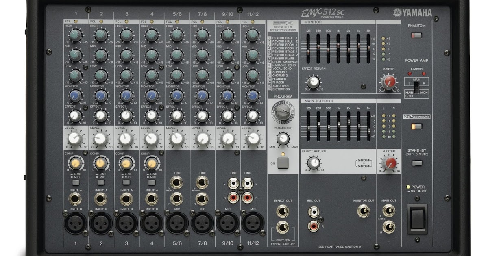Click channel 2 INPUT B XLR connector
This screenshot has width=488, height=256.
pyautogui.click(x=101, y=223)
